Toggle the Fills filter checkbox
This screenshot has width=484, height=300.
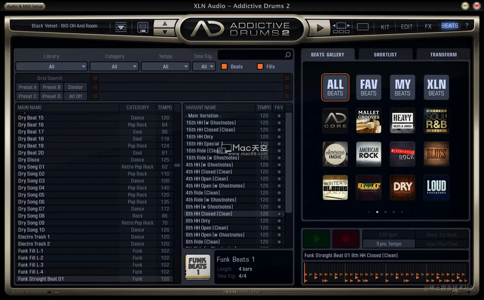(x=260, y=66)
